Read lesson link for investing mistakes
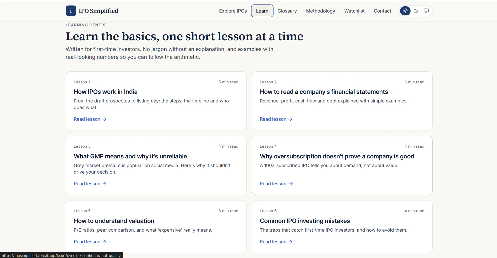497x258 pixels. click(276, 242)
